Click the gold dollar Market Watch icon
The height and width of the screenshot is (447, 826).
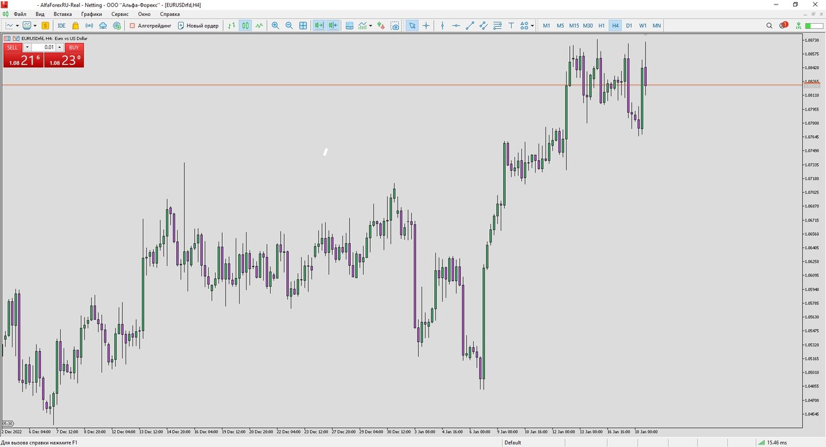click(x=45, y=26)
